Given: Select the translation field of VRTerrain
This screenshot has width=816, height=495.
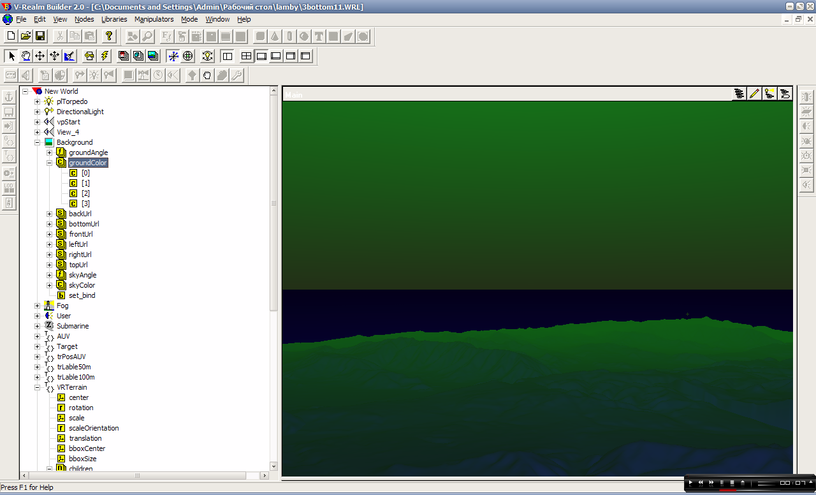Looking at the screenshot, I should pos(85,438).
